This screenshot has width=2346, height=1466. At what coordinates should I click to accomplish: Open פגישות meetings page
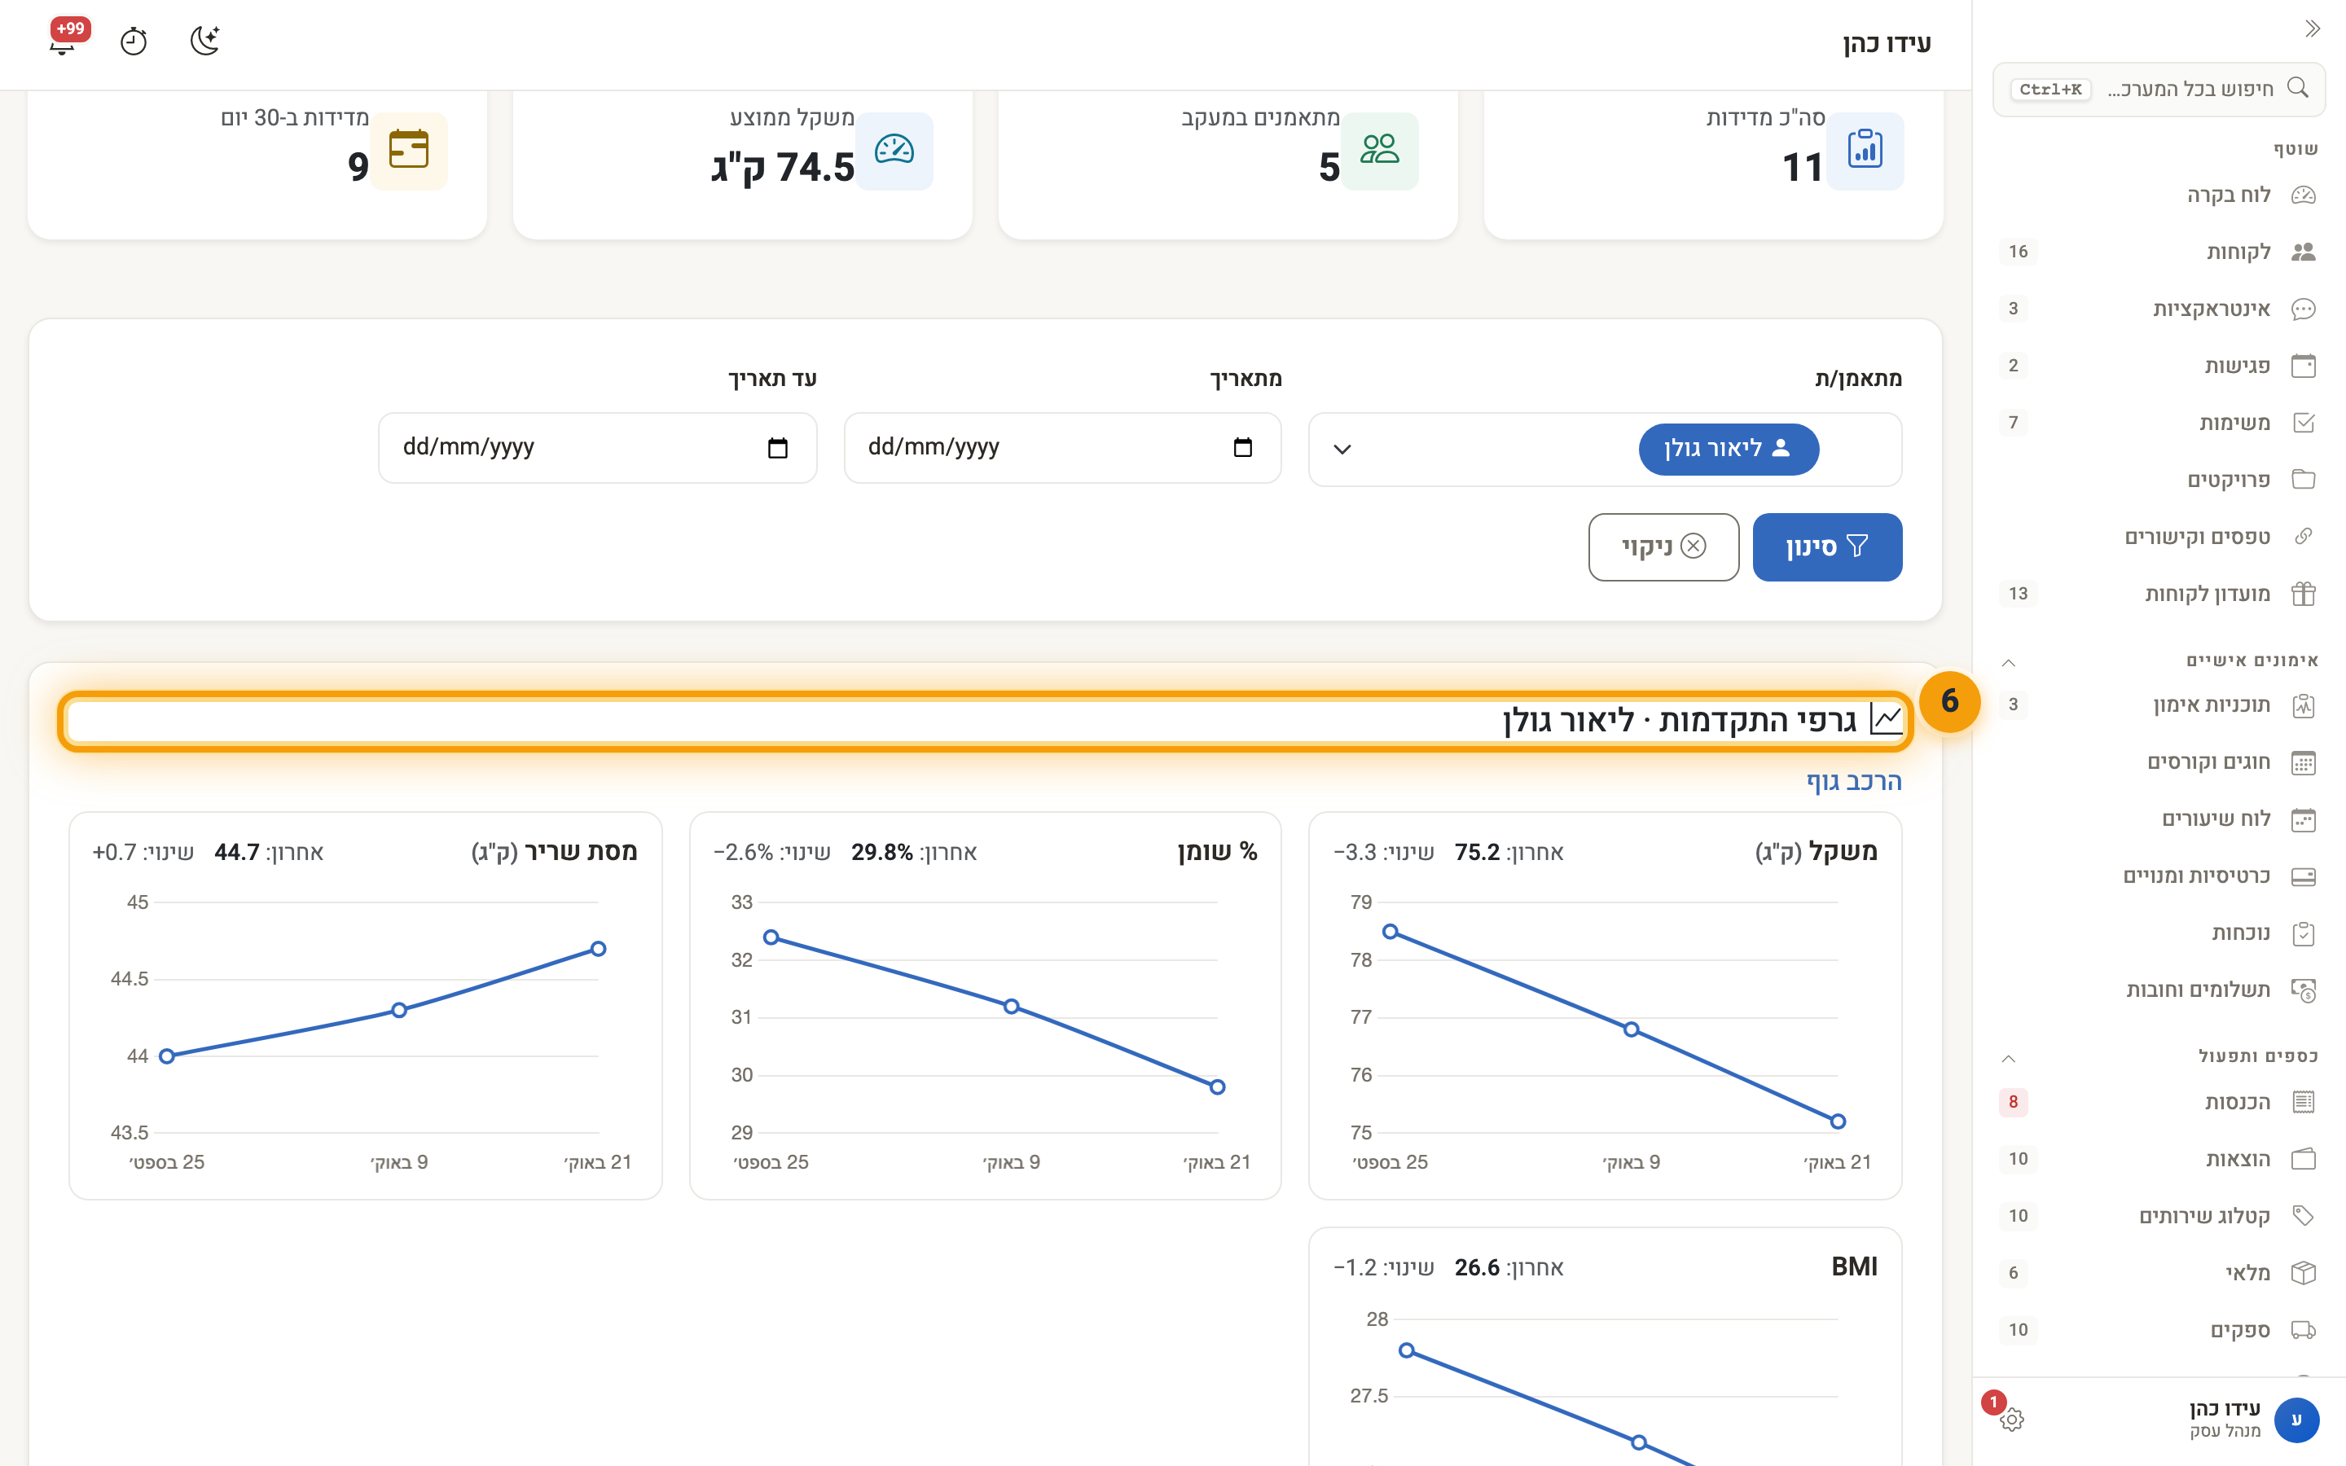point(2159,366)
